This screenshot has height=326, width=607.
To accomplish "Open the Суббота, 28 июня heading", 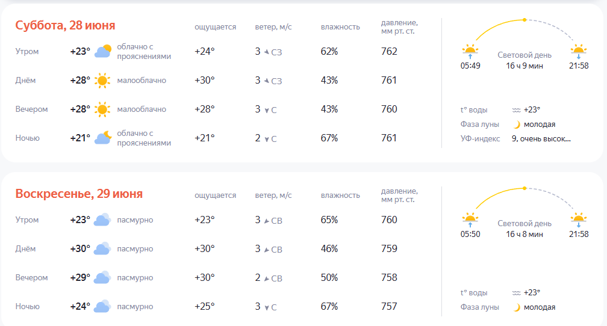I will (x=65, y=25).
